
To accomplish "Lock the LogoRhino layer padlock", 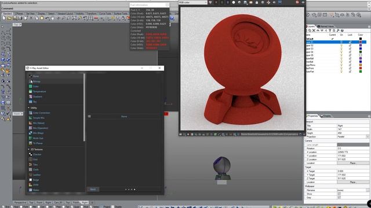I will click(x=350, y=65).
